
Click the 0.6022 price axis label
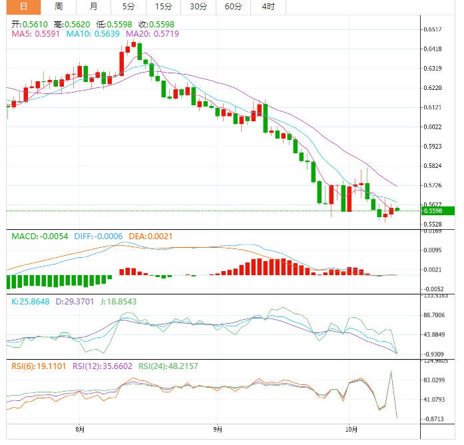click(x=433, y=127)
